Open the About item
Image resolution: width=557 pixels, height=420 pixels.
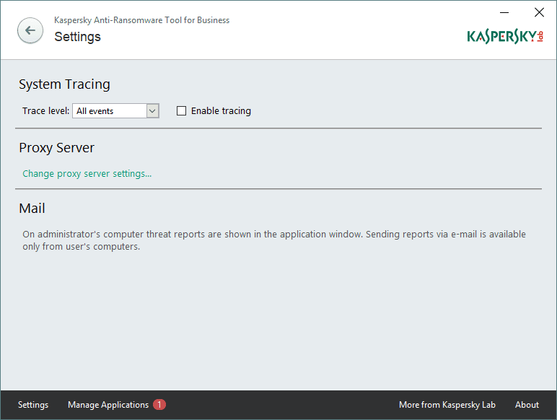point(527,405)
